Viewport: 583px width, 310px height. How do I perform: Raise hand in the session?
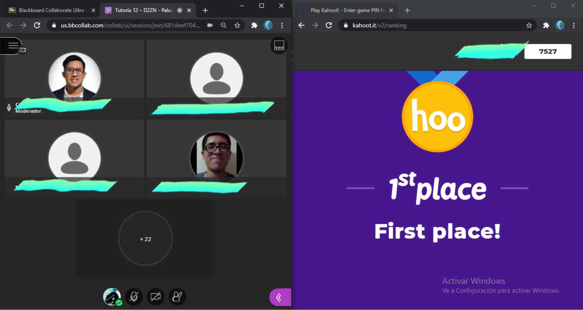tap(177, 297)
